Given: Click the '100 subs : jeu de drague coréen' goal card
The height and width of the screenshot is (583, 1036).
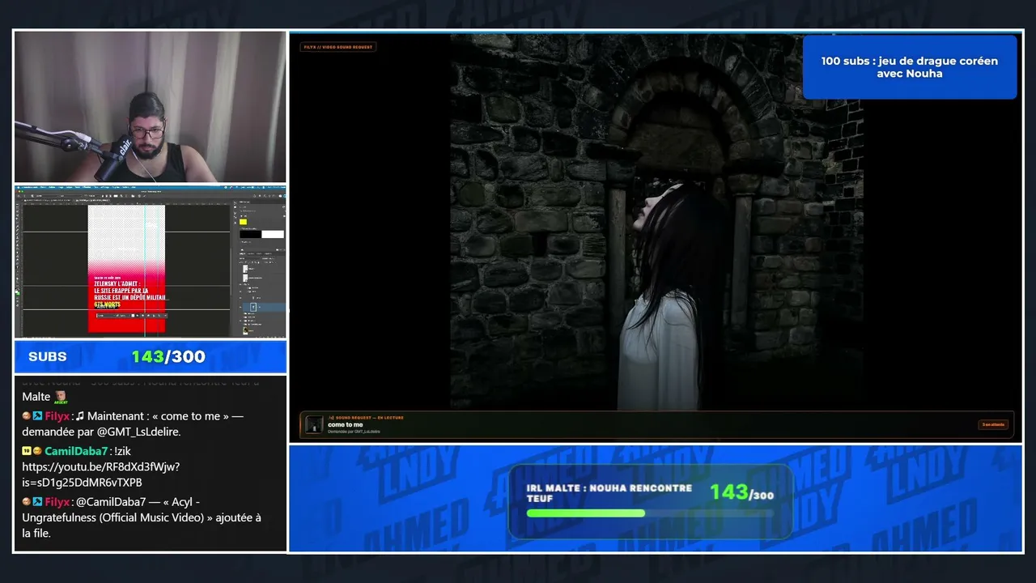Looking at the screenshot, I should point(910,67).
